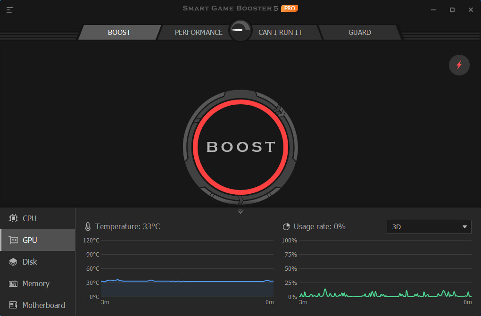The image size is (481, 316).
Task: Click the lightning quick-boost icon
Action: [x=459, y=65]
